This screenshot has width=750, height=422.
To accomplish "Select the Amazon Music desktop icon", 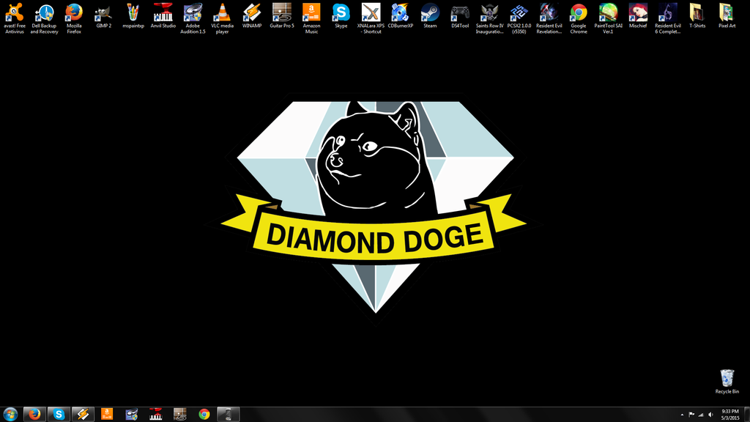I will pyautogui.click(x=311, y=18).
